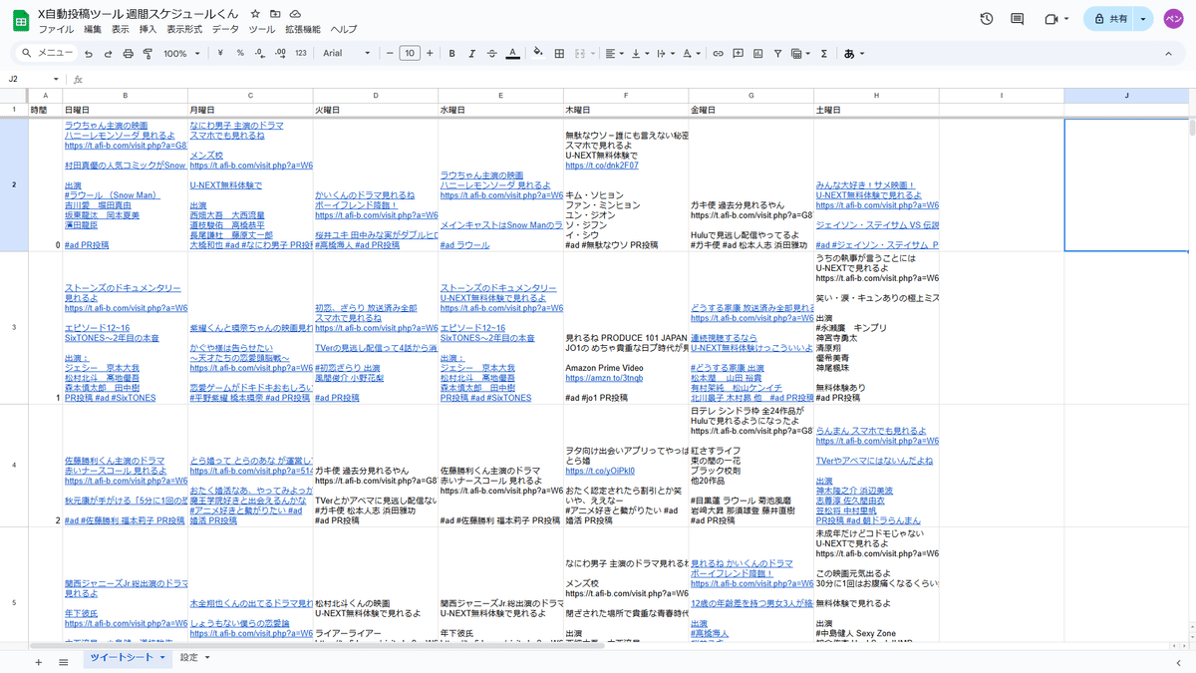Print the spreadsheet
Screen dimensions: 1196x673
click(x=129, y=53)
